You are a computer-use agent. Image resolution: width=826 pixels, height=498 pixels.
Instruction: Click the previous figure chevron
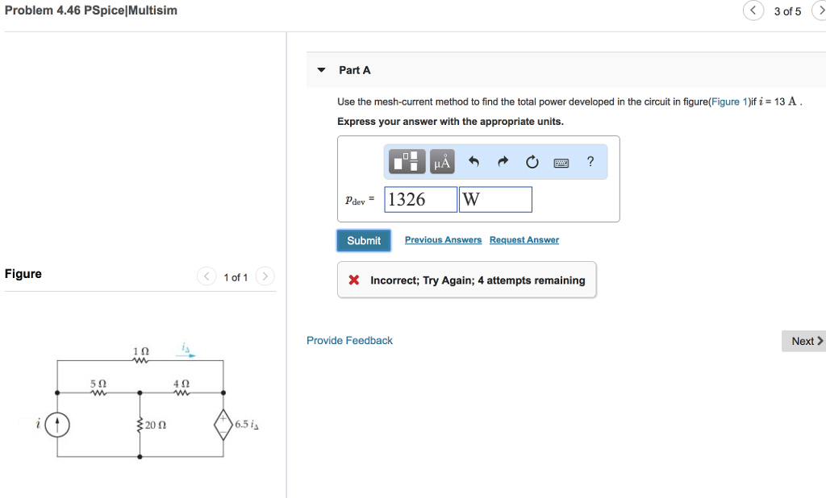[206, 276]
